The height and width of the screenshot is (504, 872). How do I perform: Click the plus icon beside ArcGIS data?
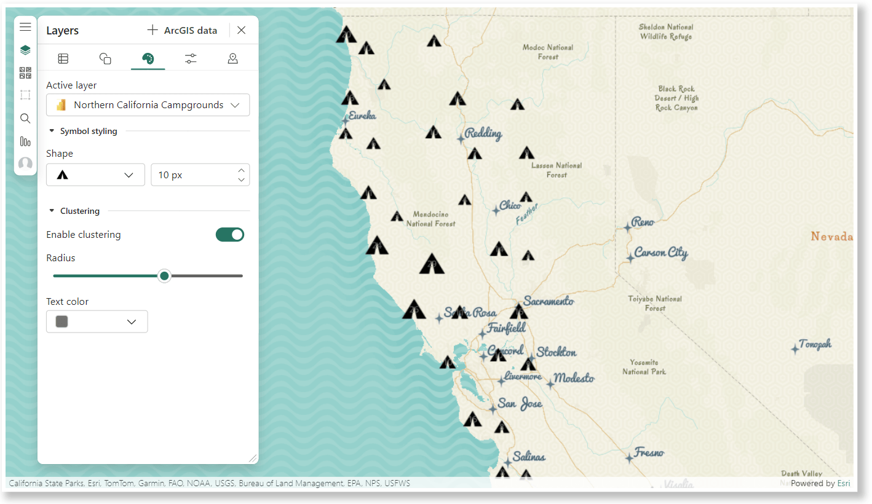coord(153,30)
